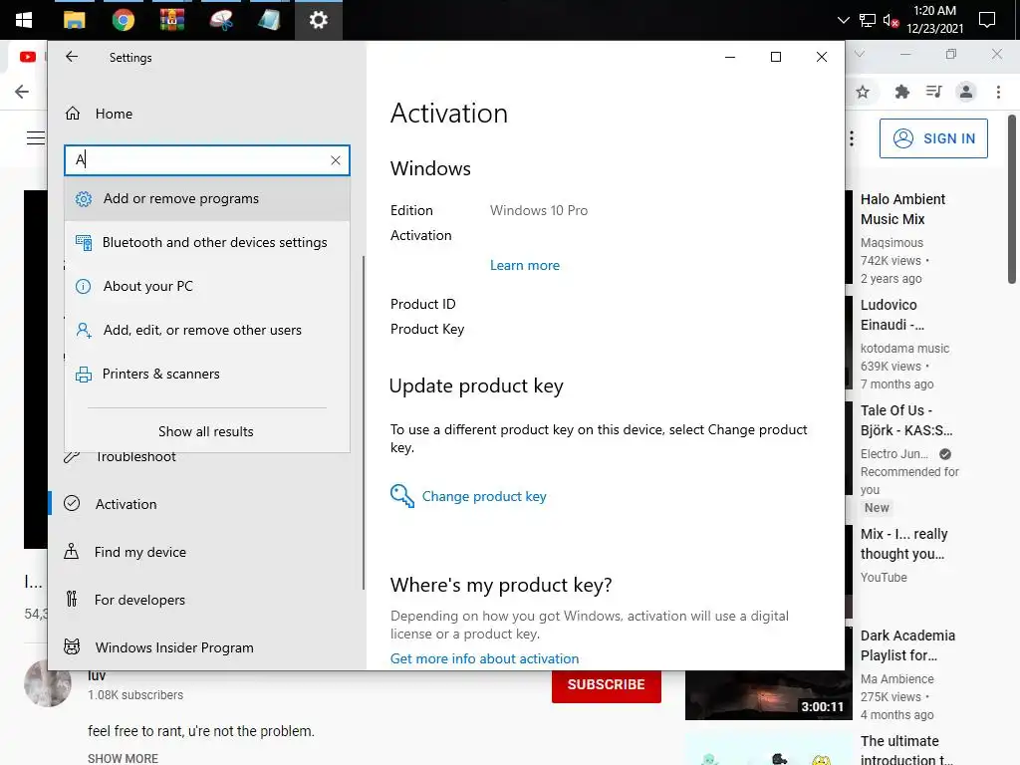Click the Chrome profile avatar icon
Viewport: 1020px width, 765px height.
pyautogui.click(x=966, y=92)
